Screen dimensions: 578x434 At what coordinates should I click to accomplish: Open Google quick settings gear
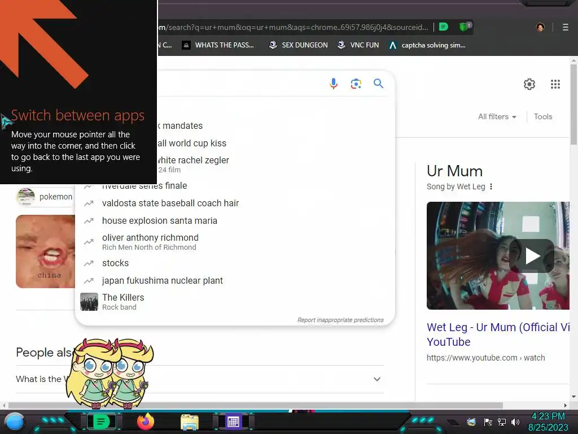coord(529,84)
